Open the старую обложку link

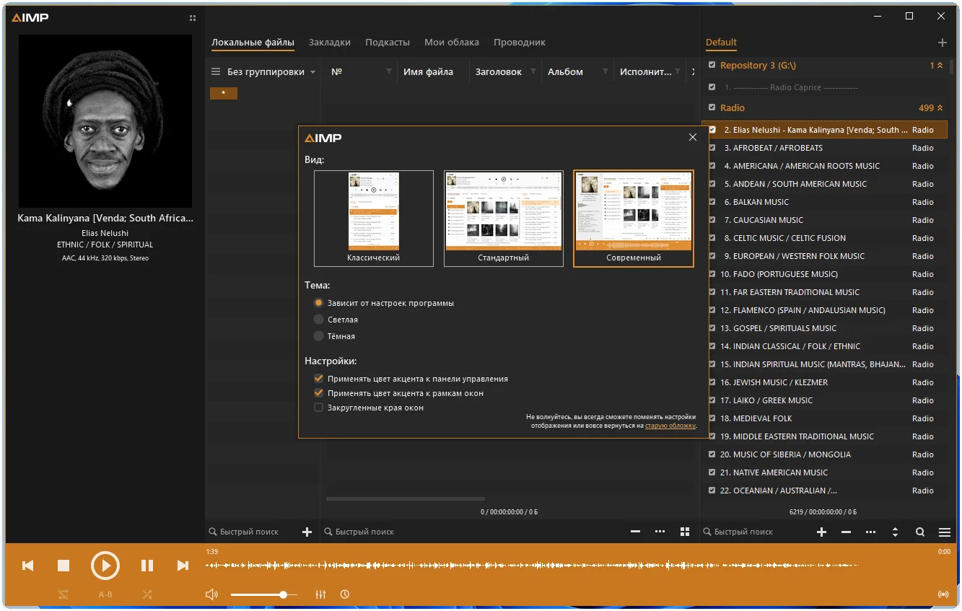[x=670, y=426]
